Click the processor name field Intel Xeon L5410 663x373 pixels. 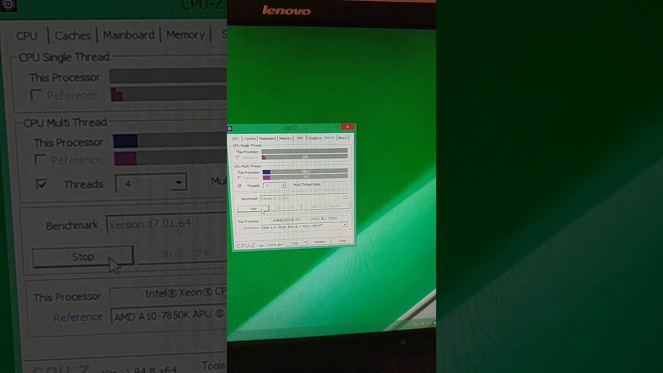pos(304,220)
